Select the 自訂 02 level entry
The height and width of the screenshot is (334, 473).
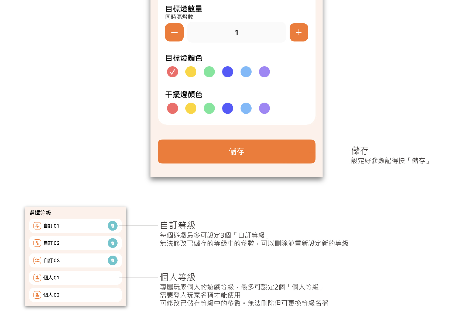click(x=76, y=243)
